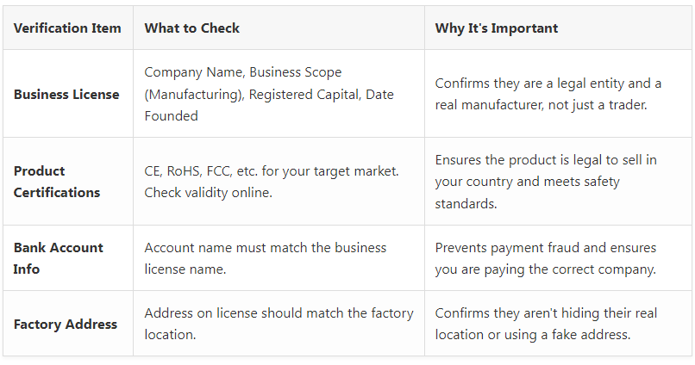Select the "Ensures the product is legal" cell
The height and width of the screenshot is (365, 695).
[545, 182]
